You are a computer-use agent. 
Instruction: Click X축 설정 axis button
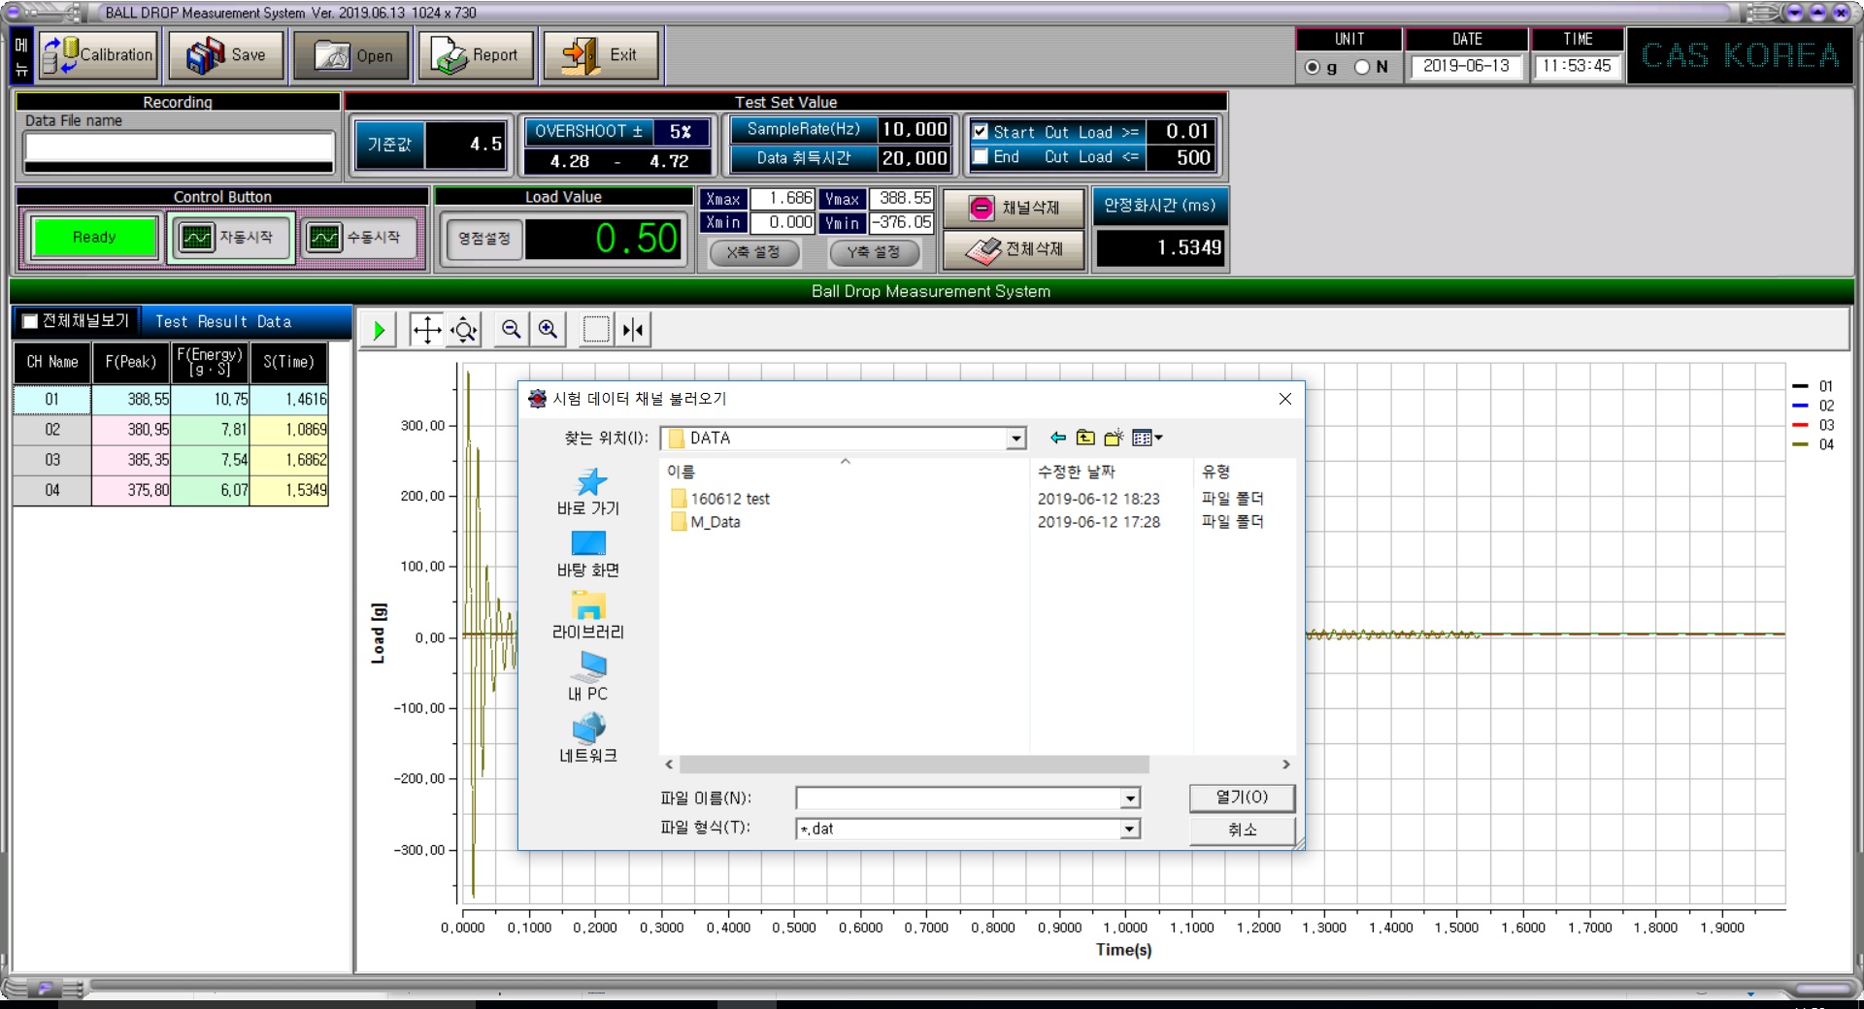pos(753,252)
